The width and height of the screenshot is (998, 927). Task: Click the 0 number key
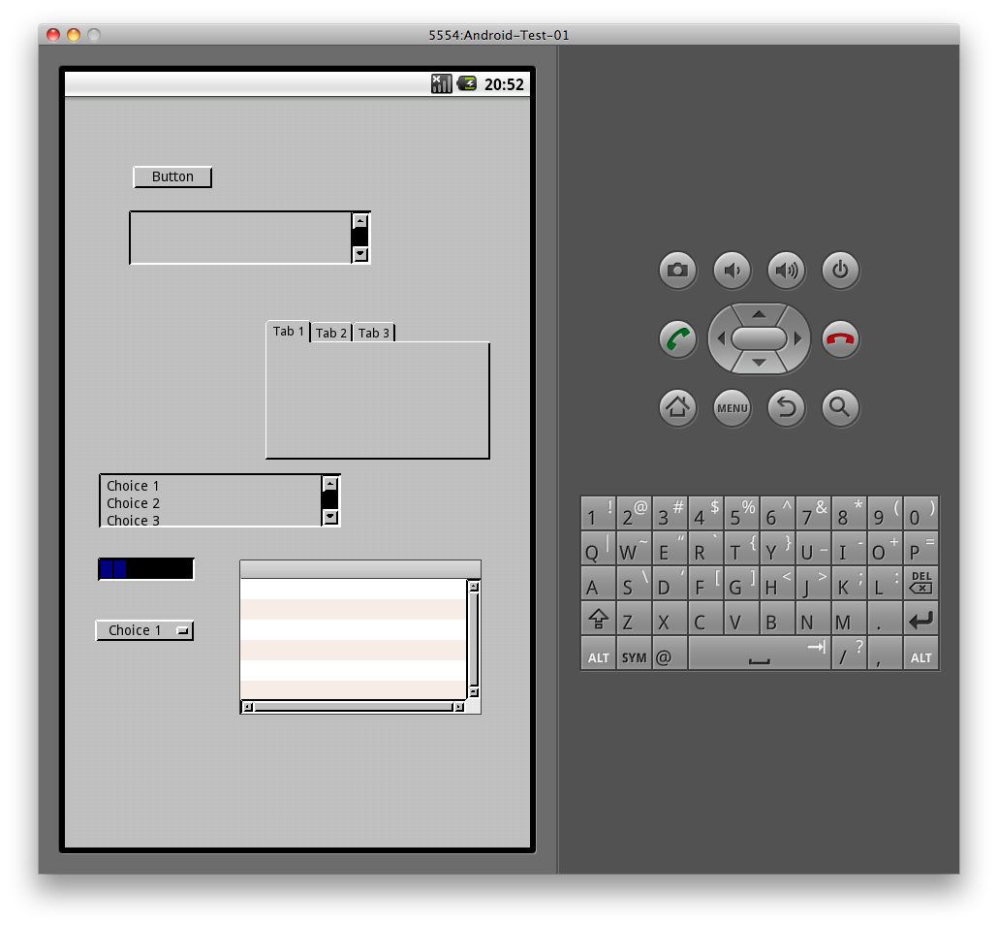pyautogui.click(x=921, y=512)
